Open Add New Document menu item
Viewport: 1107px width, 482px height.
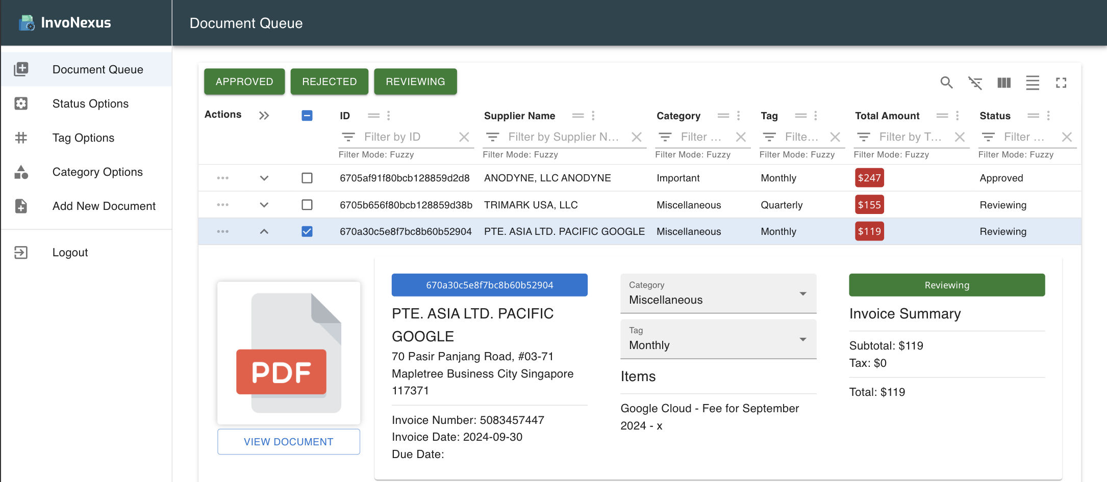[86, 206]
